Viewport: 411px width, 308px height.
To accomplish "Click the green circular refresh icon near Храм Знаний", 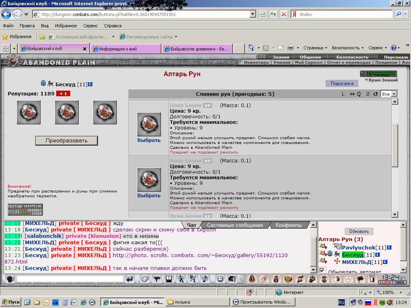I will (x=363, y=74).
